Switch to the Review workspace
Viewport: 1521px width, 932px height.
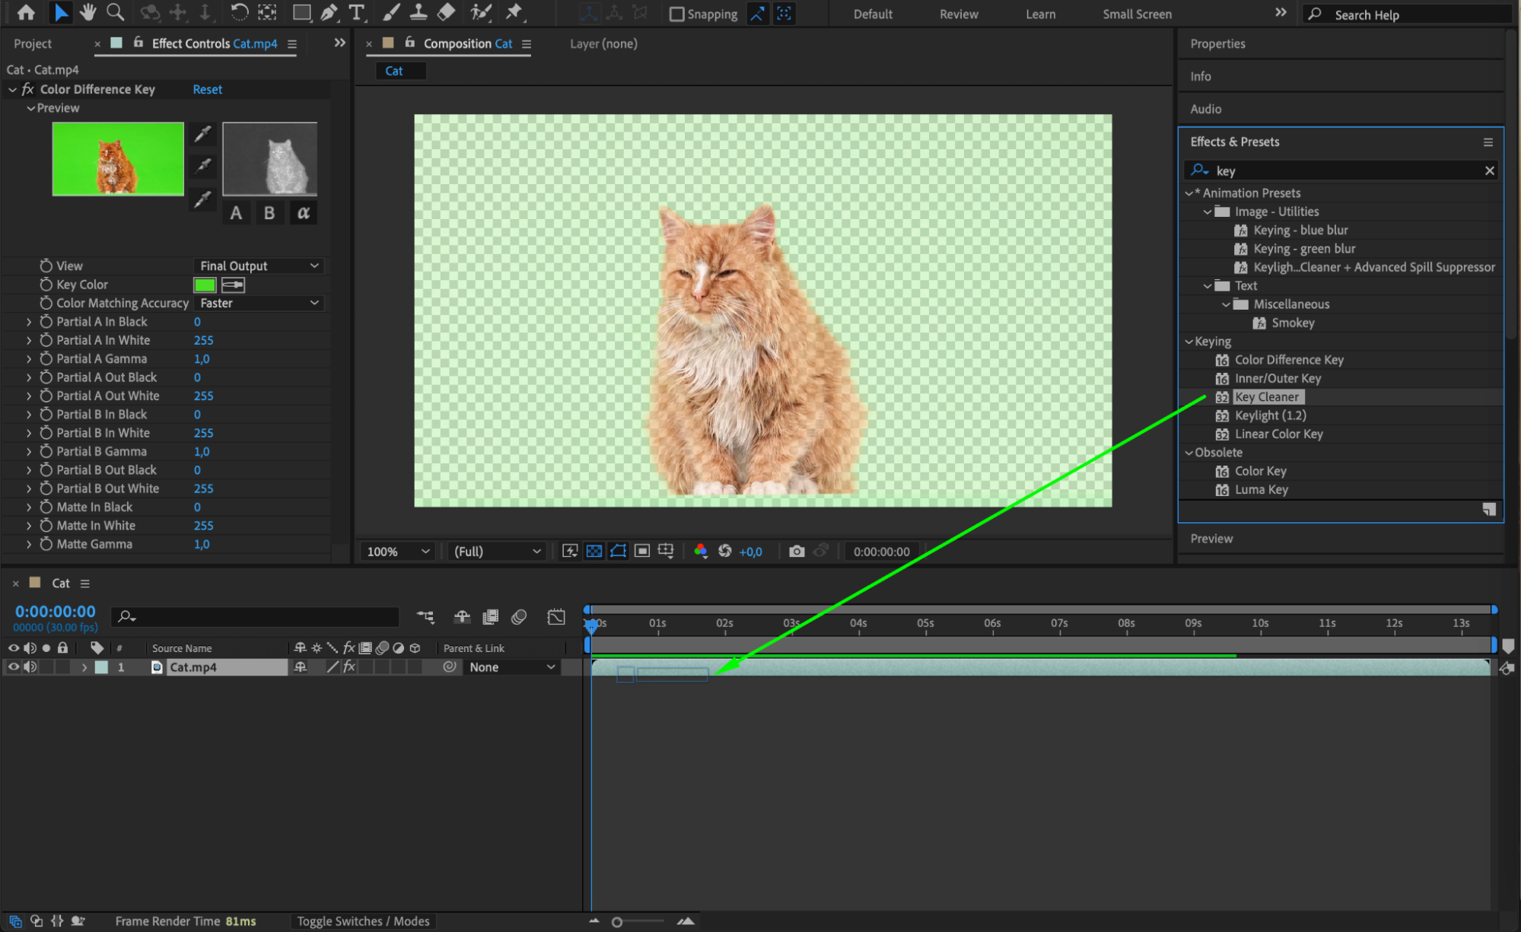[x=958, y=14]
